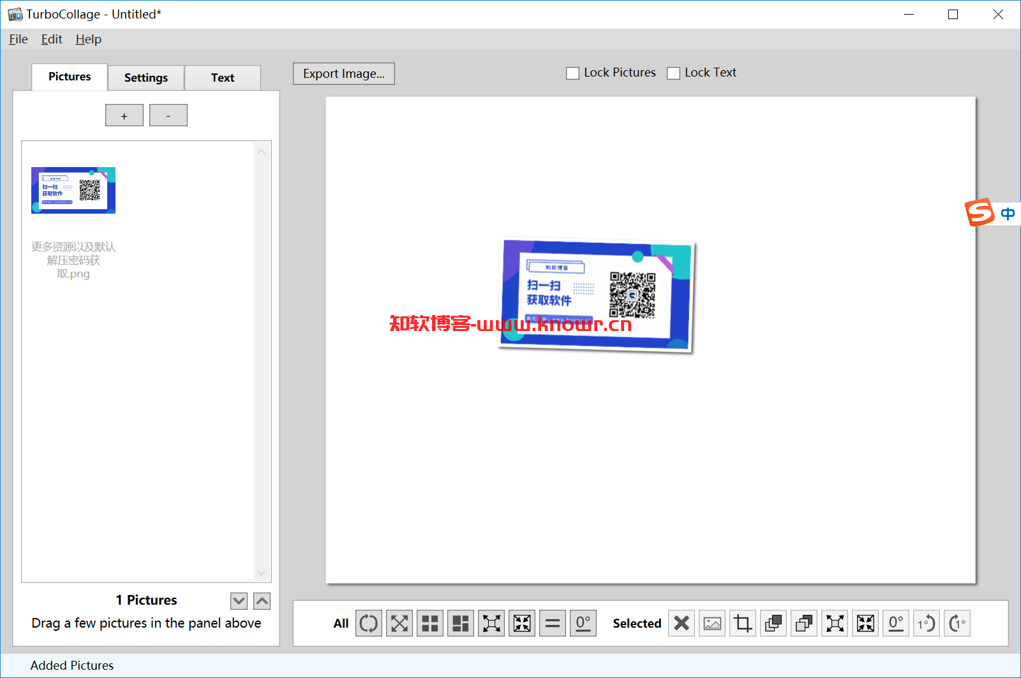Add pictures with the + button

(124, 115)
